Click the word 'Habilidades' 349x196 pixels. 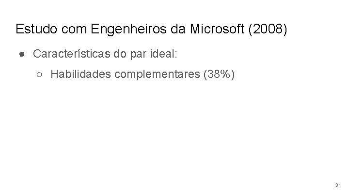point(80,74)
